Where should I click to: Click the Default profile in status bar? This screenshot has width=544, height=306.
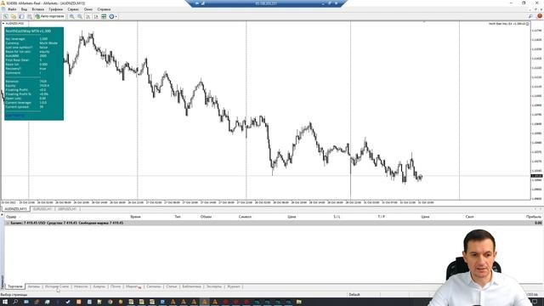pyautogui.click(x=354, y=295)
